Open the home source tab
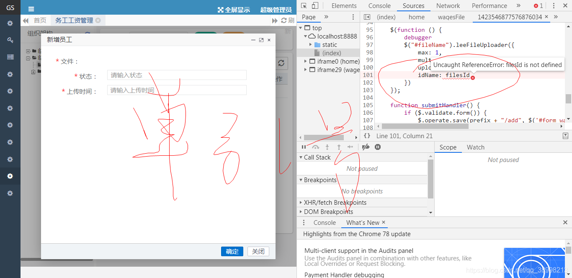Viewport: 572px width, 278px height. coord(417,17)
